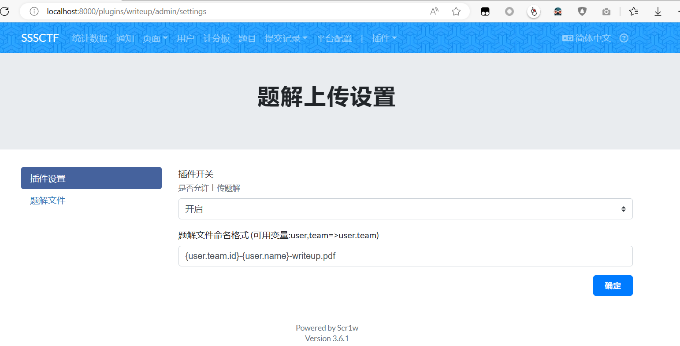Open the 简体中文 language selector

click(x=587, y=38)
